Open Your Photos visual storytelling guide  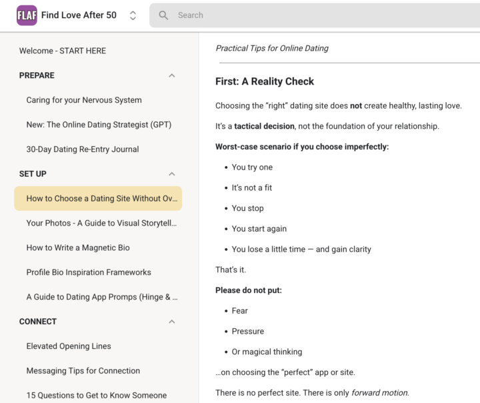point(101,223)
